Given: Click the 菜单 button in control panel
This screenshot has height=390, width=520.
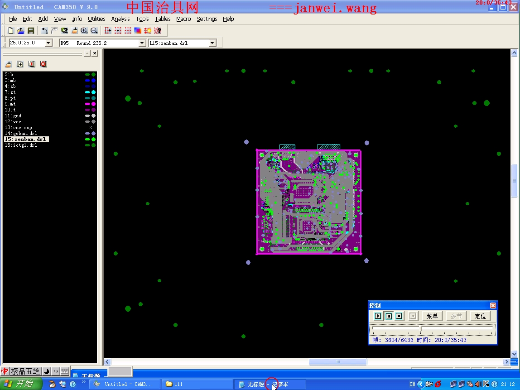Looking at the screenshot, I should coord(432,316).
